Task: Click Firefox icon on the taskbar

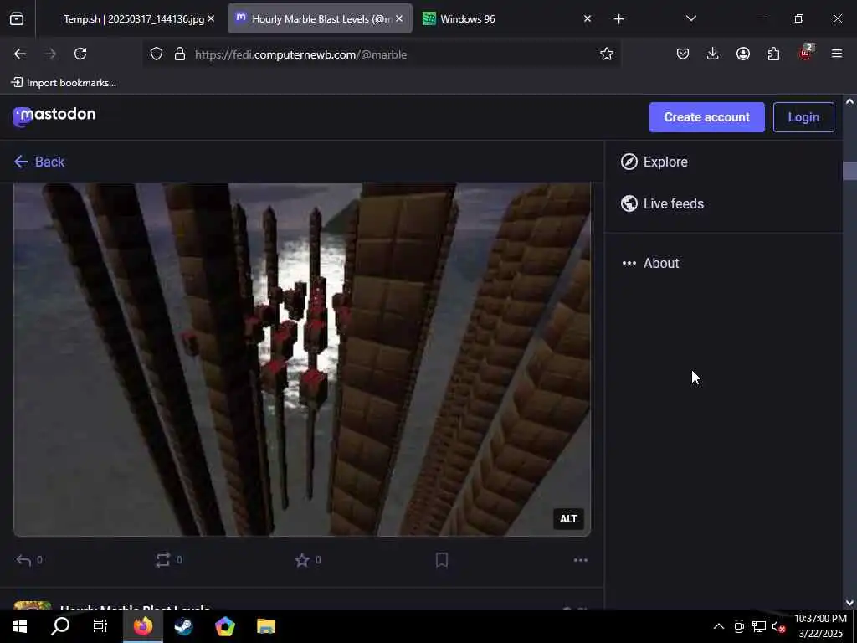Action: [142, 626]
